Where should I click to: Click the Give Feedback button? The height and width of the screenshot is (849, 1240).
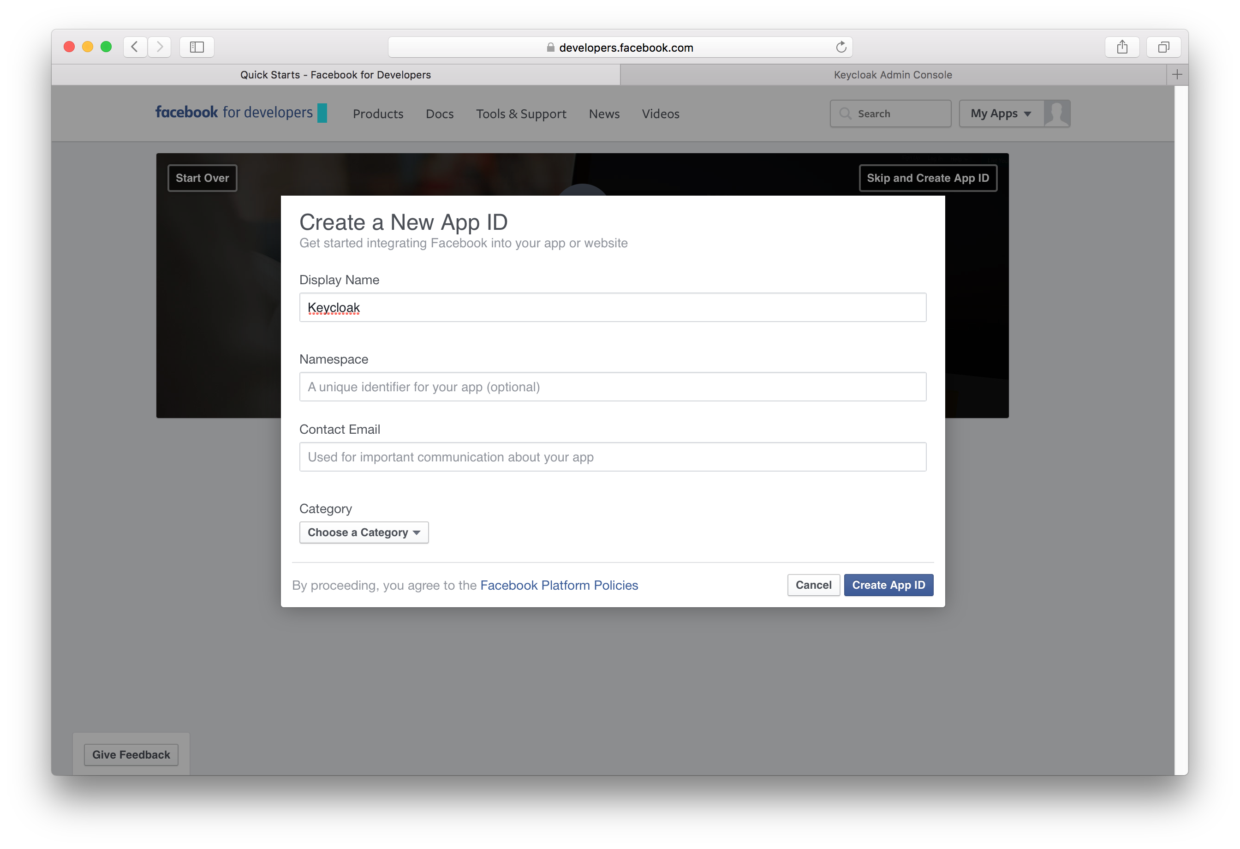coord(131,754)
